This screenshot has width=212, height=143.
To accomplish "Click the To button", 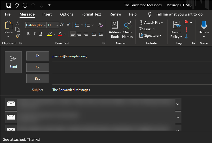I will [38, 56].
